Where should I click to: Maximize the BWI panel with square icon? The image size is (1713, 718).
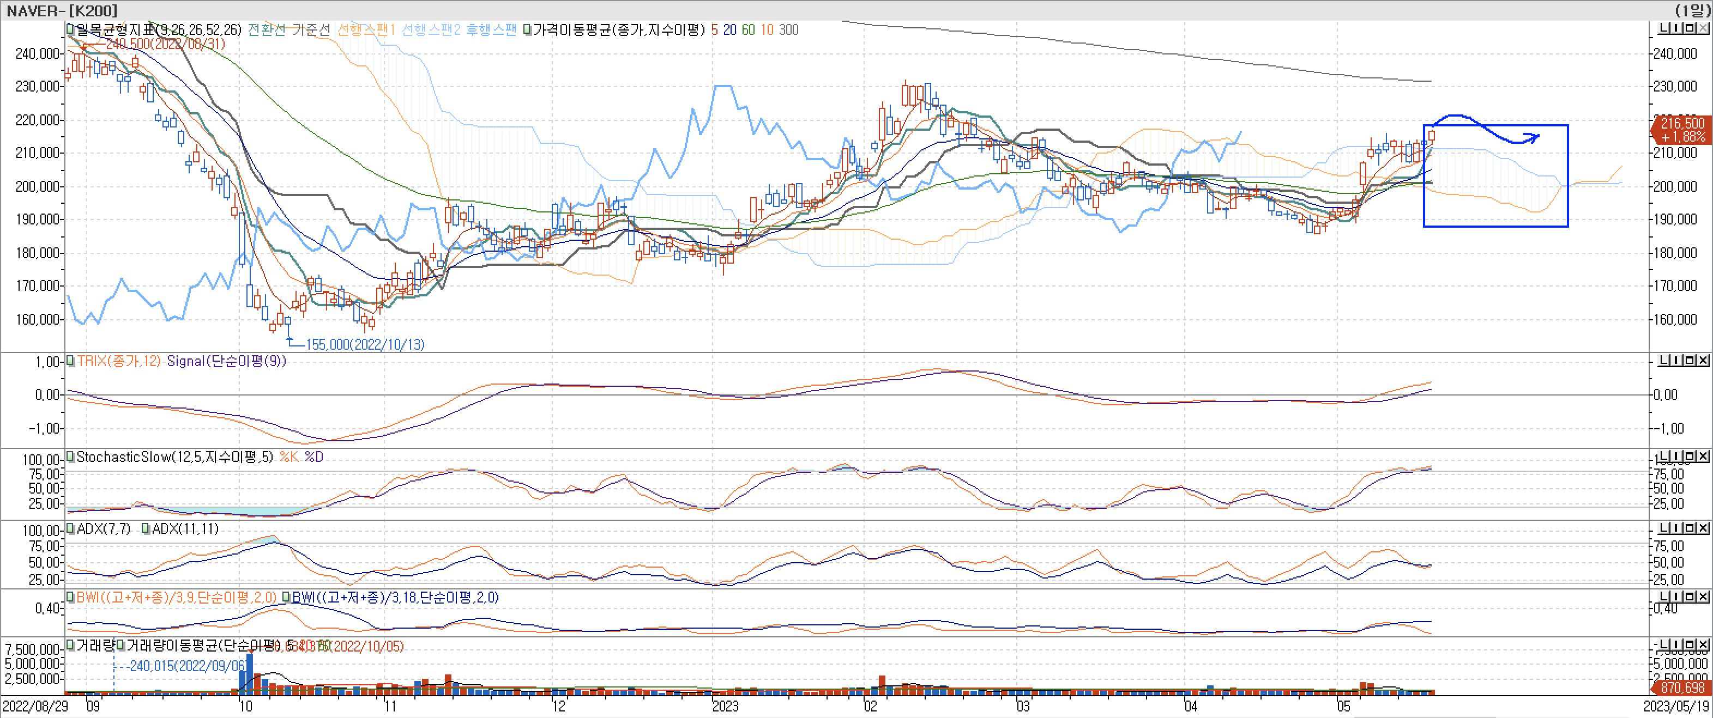coord(1690,597)
